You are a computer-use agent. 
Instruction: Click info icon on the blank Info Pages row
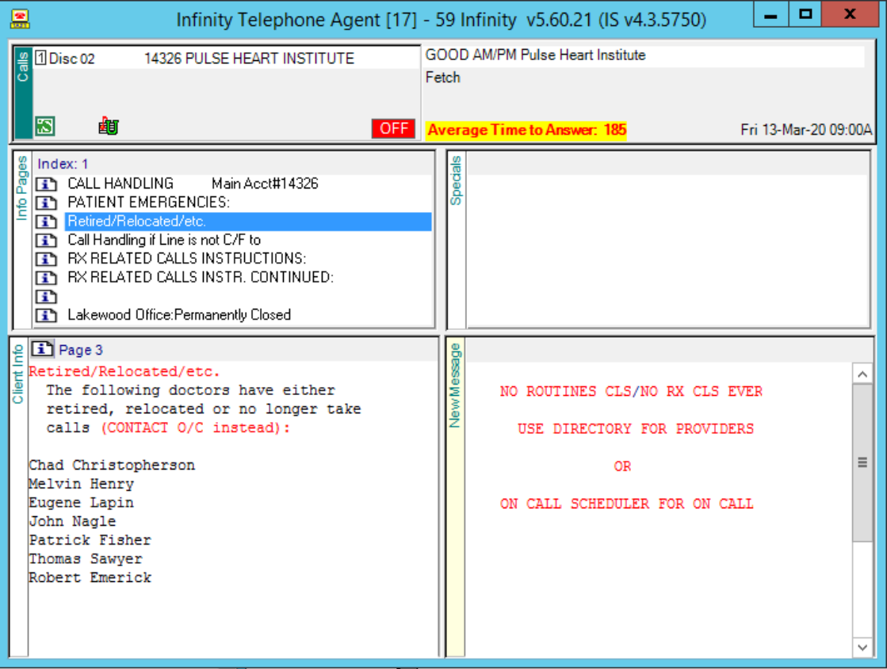click(47, 296)
